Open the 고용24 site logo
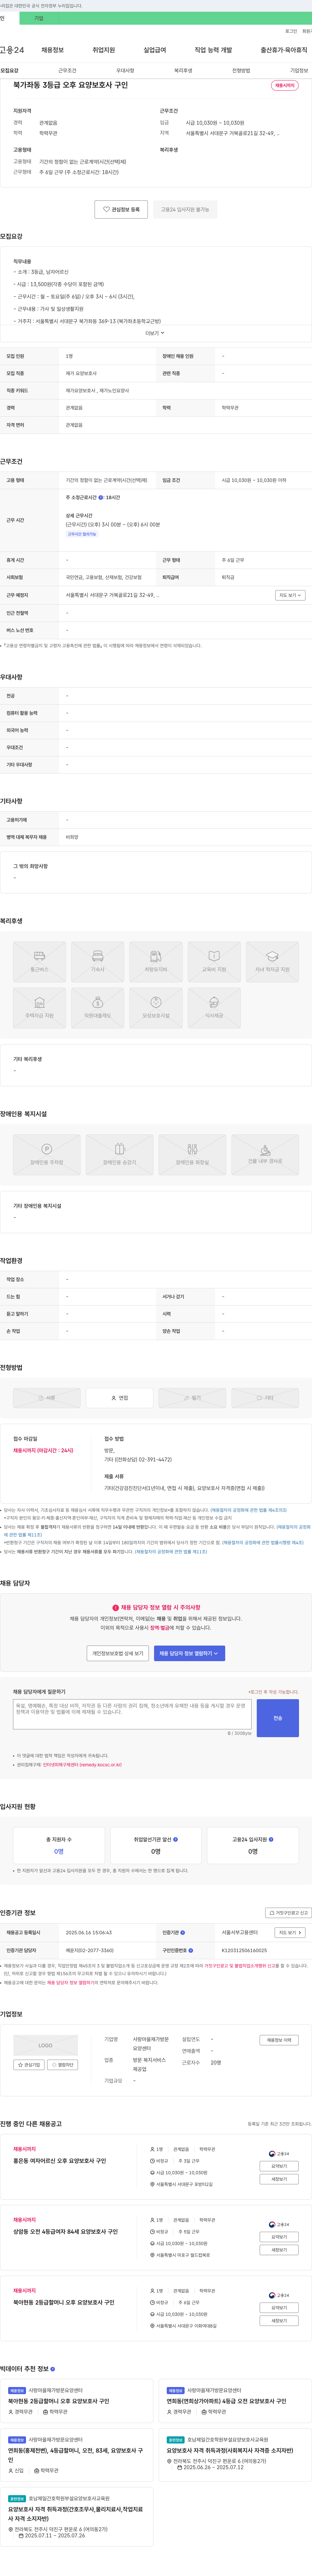 pyautogui.click(x=12, y=50)
